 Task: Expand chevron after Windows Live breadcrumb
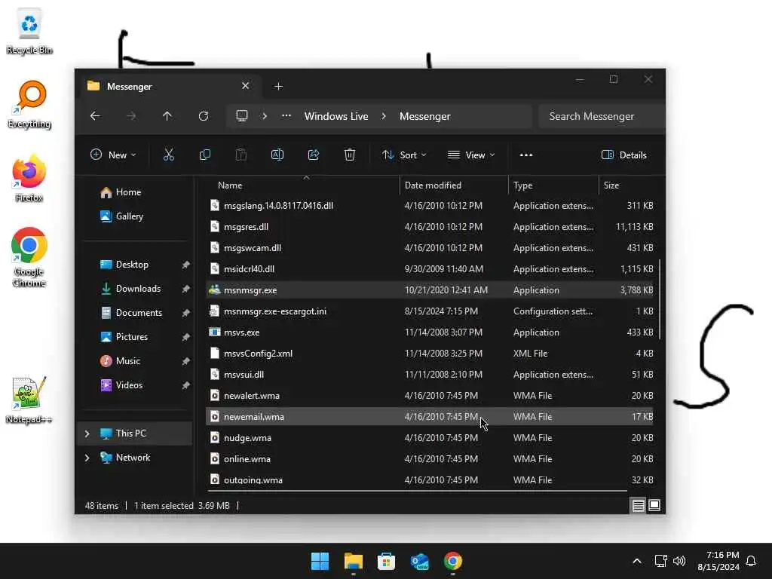(x=384, y=116)
